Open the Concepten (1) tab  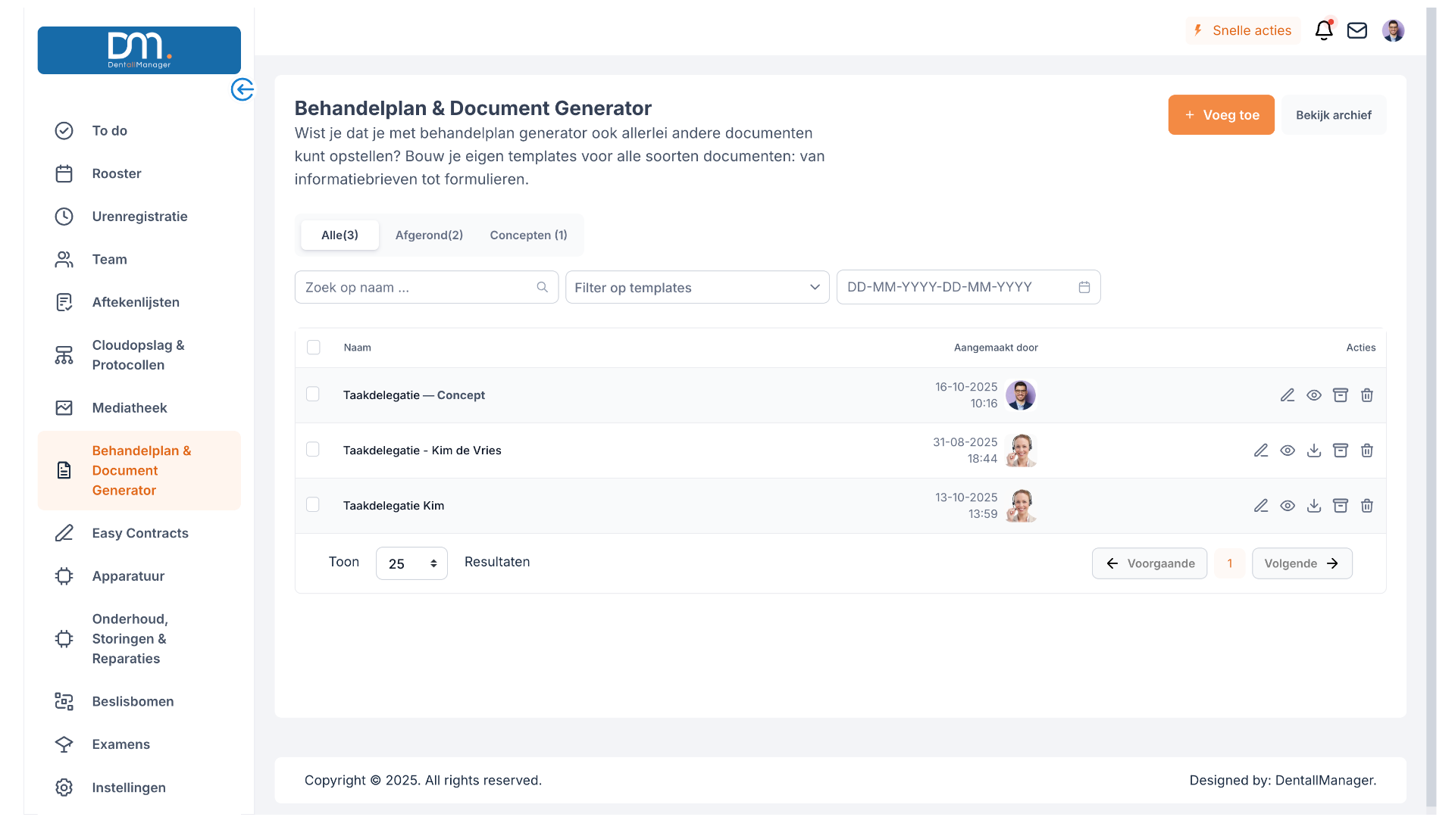528,235
